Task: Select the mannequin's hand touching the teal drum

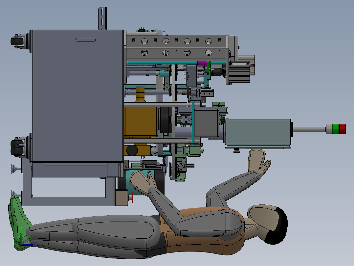Action: [x=143, y=183]
